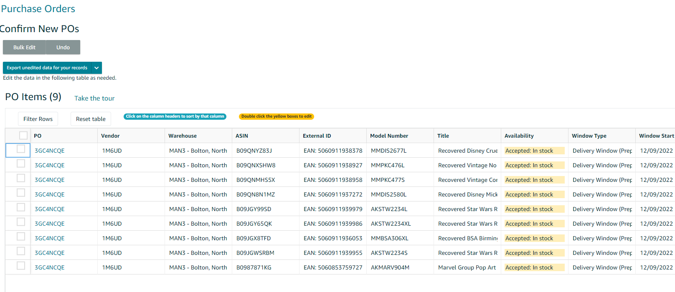Click title Recovered BSA Birmin

(468, 238)
